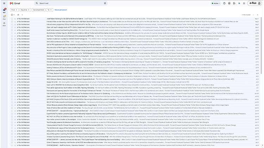The height and width of the screenshot is (148, 264).
Task: Toggle the Has attachment filter chip
Action: 38,10
